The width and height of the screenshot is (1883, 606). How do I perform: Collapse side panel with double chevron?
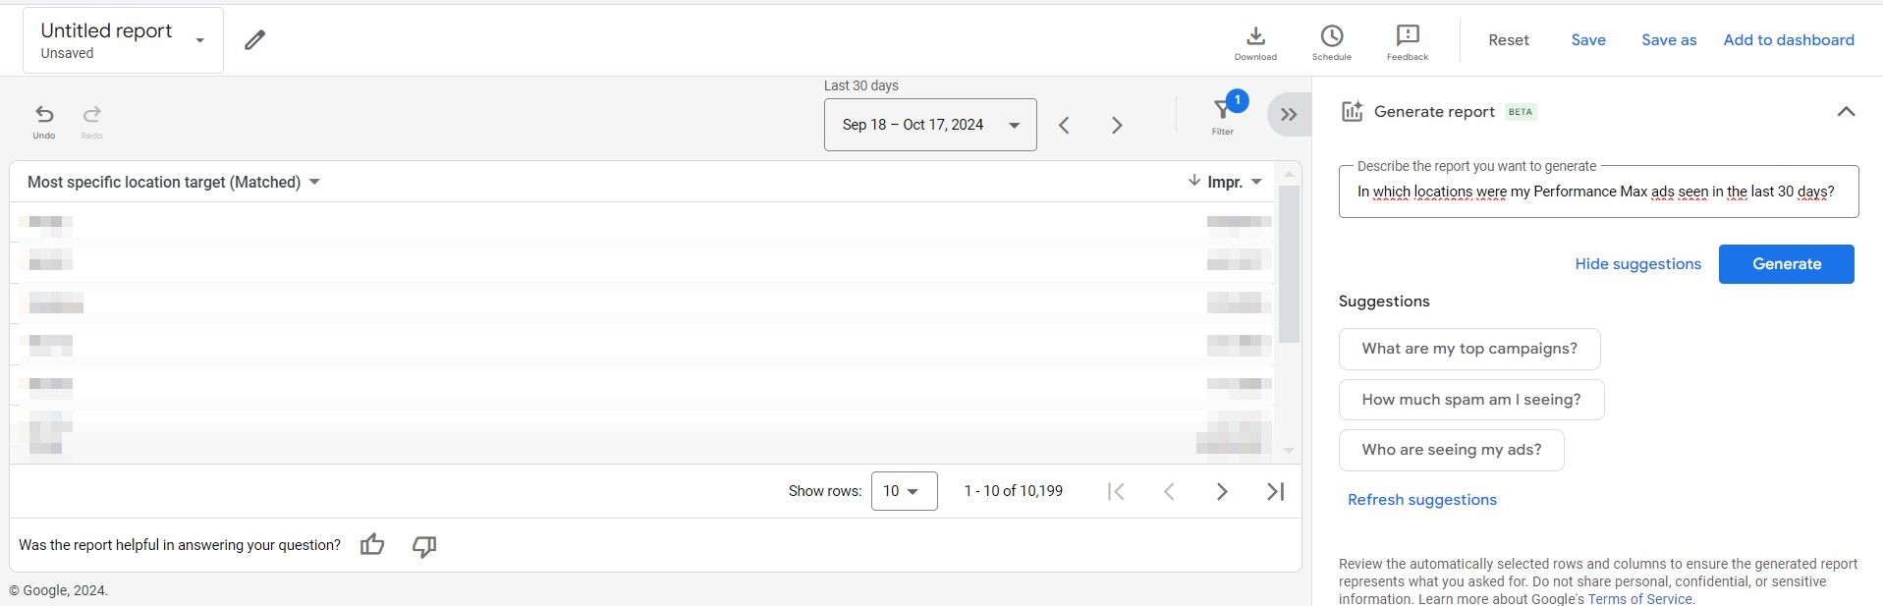[x=1289, y=115]
